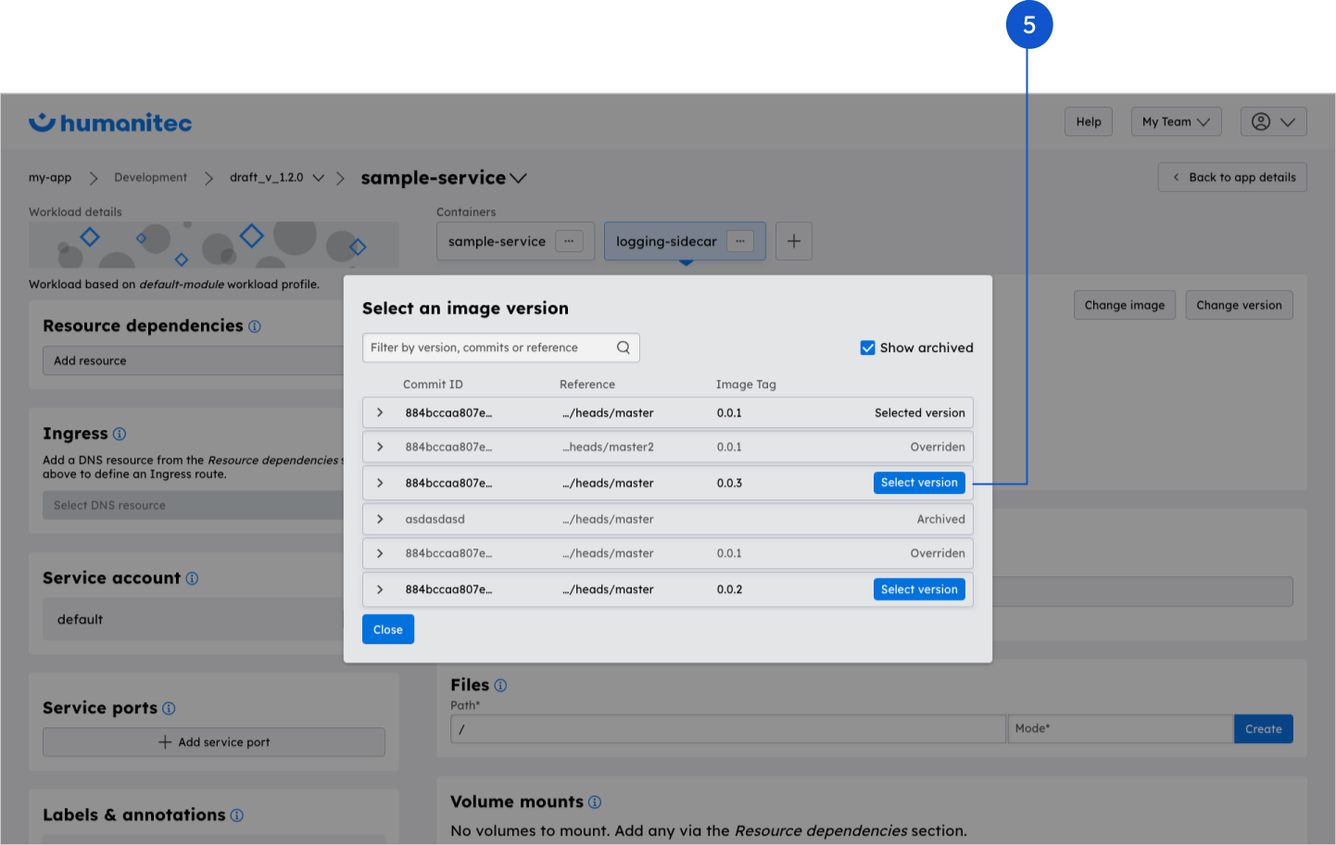The height and width of the screenshot is (845, 1336).
Task: Go to my-app breadcrumb
Action: (x=50, y=177)
